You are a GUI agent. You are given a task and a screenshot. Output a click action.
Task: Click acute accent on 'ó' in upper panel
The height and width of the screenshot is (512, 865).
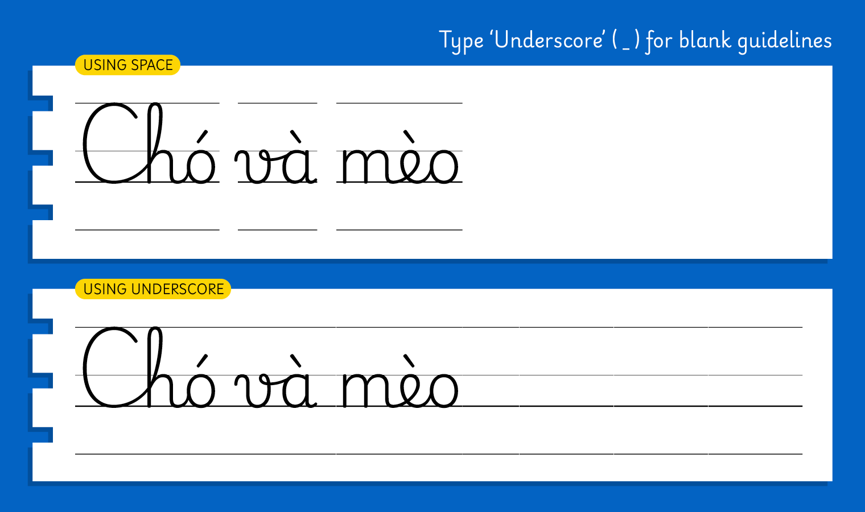click(201, 137)
